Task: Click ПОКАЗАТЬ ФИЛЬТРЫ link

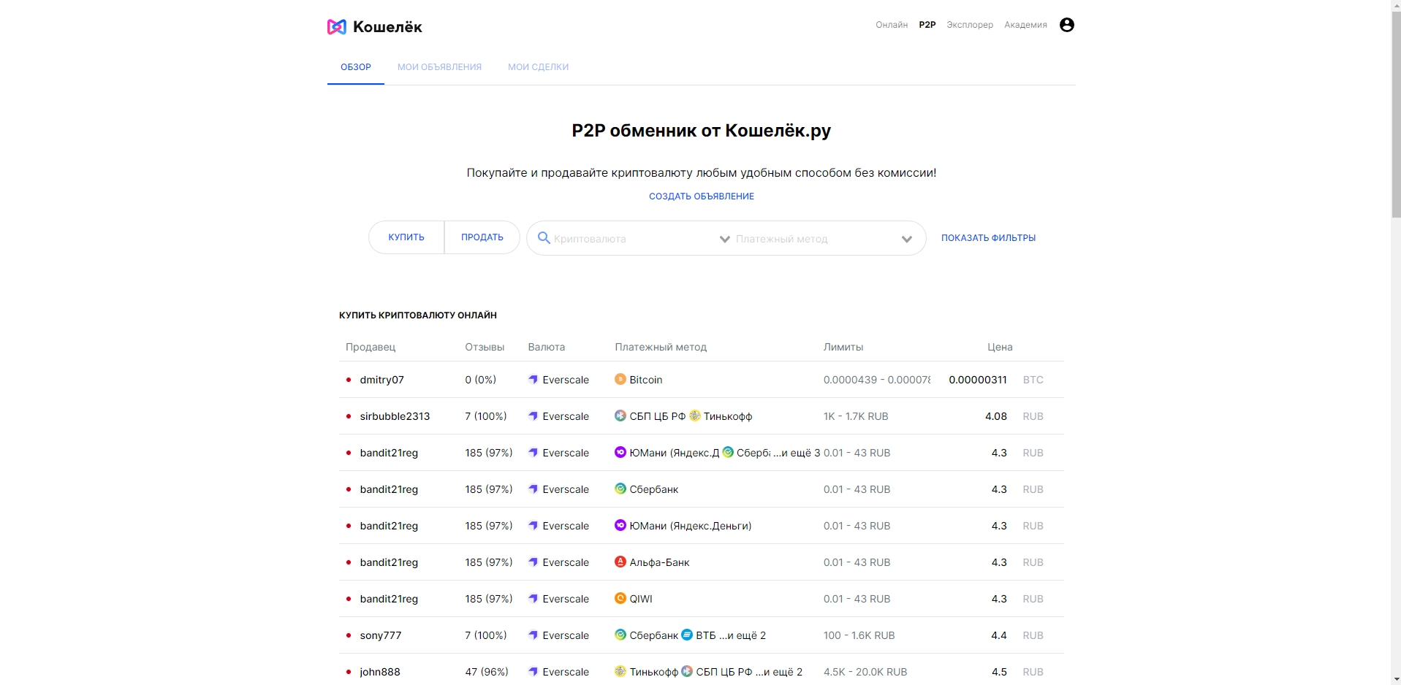Action: coord(988,238)
